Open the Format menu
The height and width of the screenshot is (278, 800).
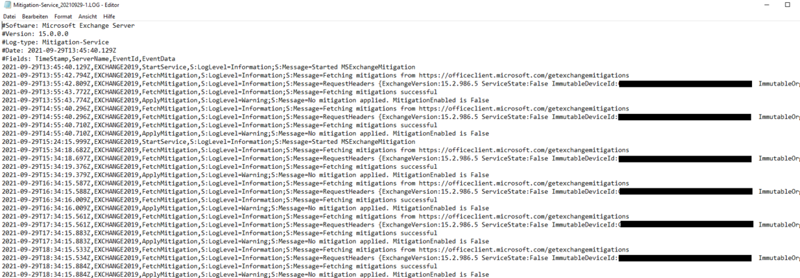tap(63, 16)
